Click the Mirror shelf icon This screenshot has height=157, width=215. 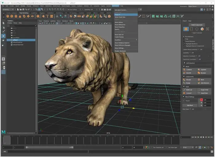pos(79,16)
